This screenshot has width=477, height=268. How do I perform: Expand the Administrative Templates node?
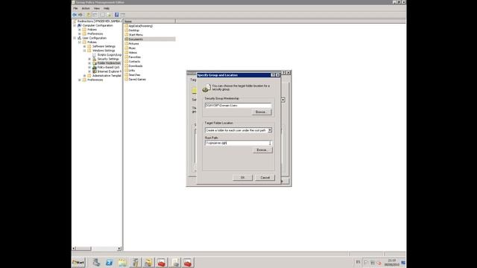point(84,76)
